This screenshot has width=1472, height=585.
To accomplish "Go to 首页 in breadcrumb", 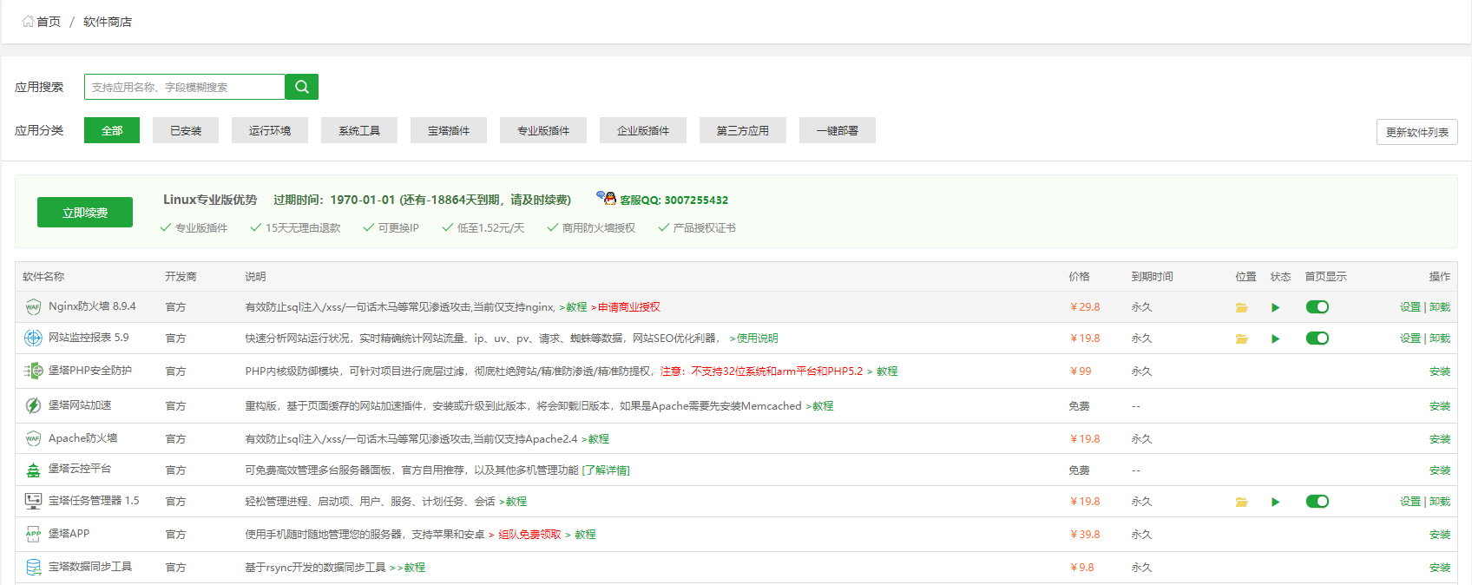I will pos(49,22).
